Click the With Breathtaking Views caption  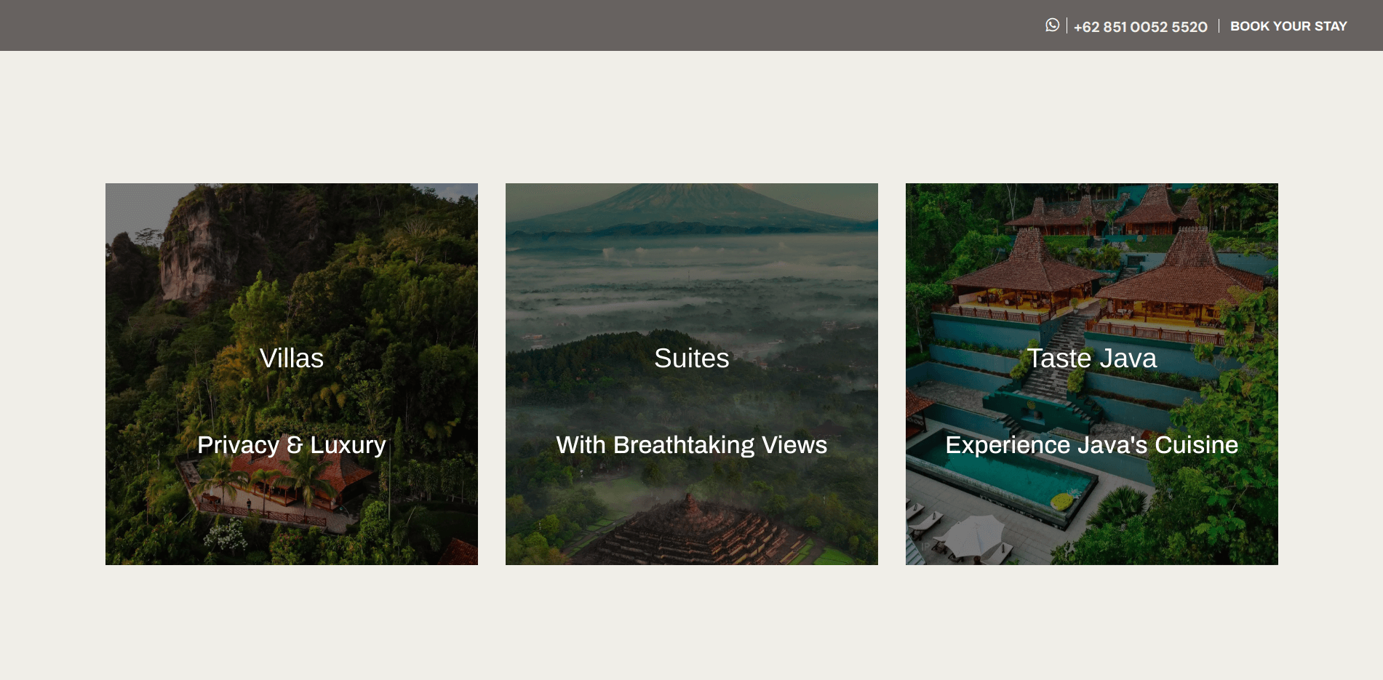pos(691,444)
